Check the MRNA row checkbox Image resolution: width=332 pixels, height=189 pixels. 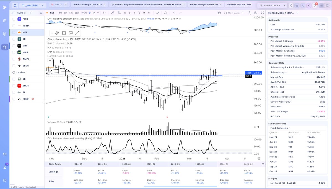14,26
